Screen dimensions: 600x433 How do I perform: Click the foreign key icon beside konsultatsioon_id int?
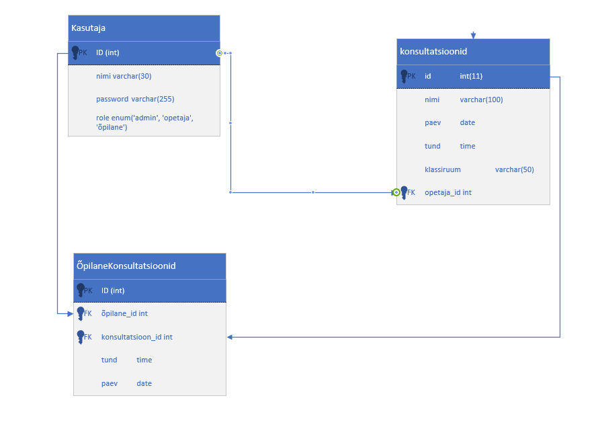click(81, 337)
